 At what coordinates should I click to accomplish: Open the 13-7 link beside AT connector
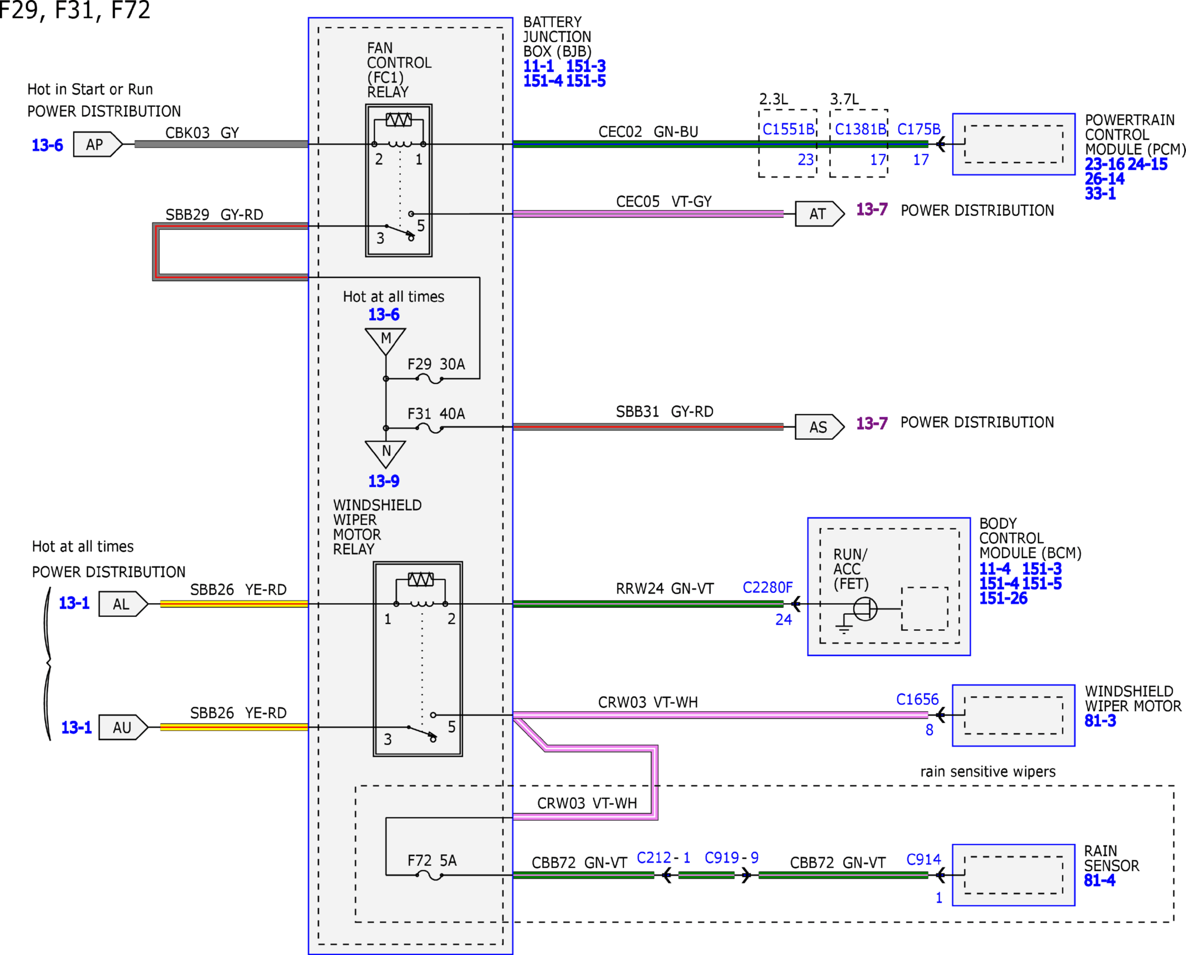pyautogui.click(x=872, y=209)
